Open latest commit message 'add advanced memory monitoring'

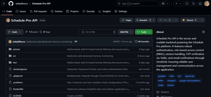(x=49, y=42)
